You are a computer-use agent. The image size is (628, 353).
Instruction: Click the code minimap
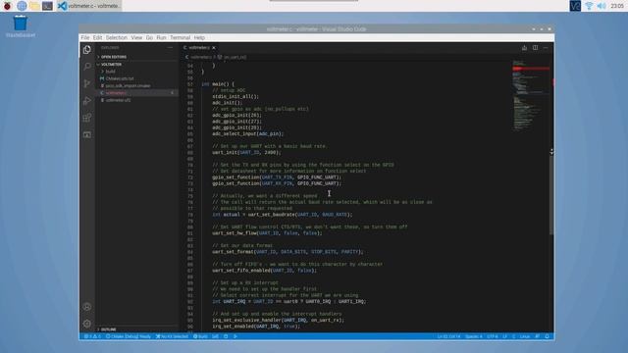pos(530,96)
